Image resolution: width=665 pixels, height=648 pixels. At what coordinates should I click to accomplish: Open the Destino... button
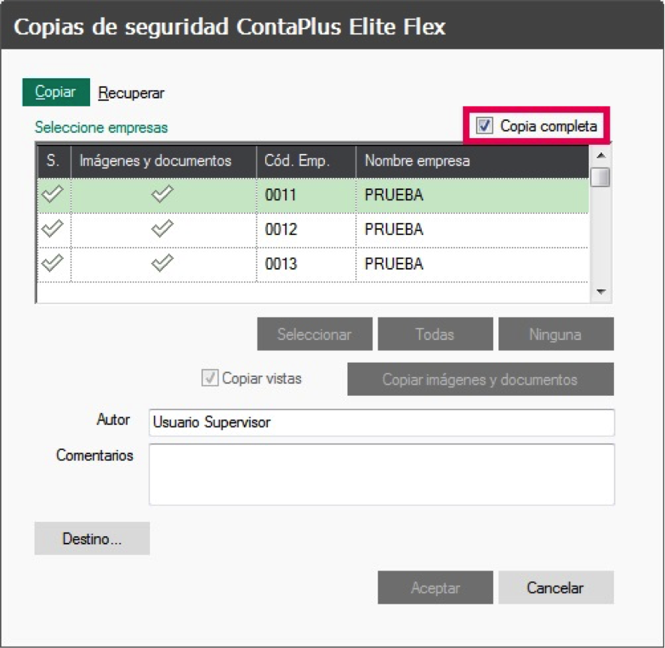92,538
